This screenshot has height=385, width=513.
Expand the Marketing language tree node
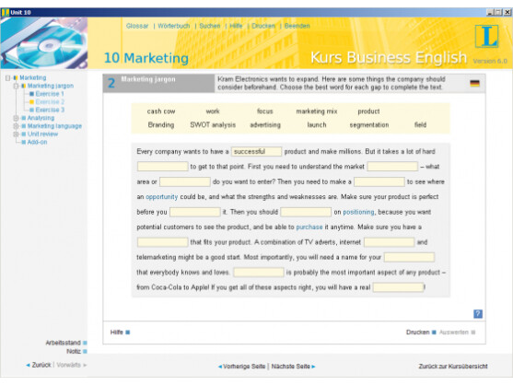pyautogui.click(x=16, y=126)
